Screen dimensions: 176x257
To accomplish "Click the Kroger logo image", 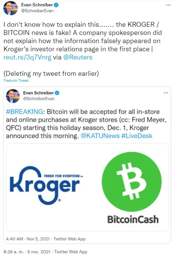I will click(46, 185).
